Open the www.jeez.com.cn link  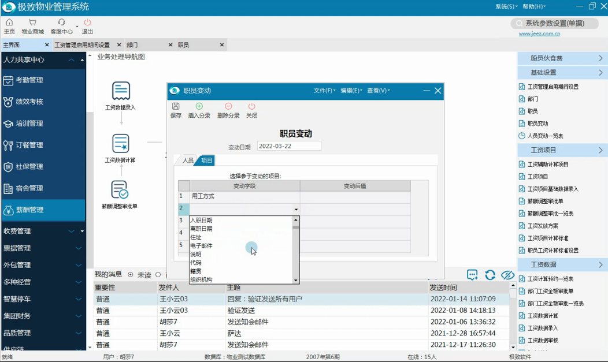[539, 33]
